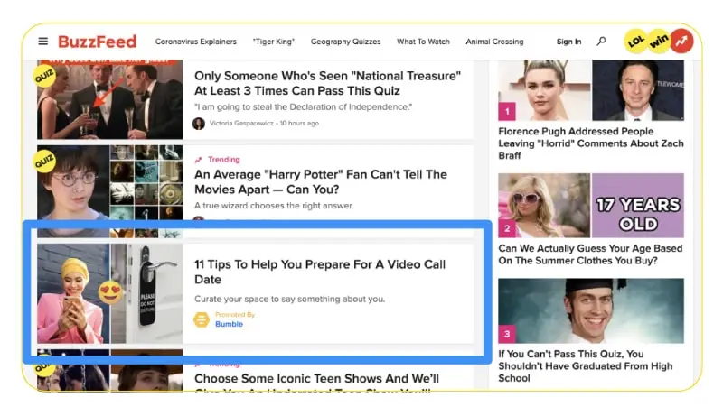The image size is (723, 416).
Task: Open Coronavirus Explainers nav item
Action: coord(196,42)
